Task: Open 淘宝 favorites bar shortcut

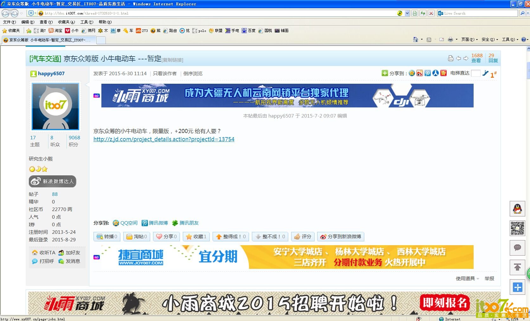Action: (x=55, y=31)
